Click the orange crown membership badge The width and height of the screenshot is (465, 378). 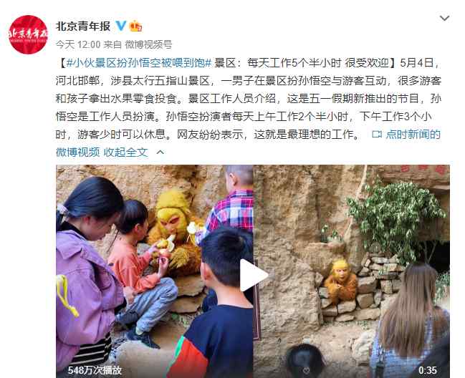click(x=135, y=26)
